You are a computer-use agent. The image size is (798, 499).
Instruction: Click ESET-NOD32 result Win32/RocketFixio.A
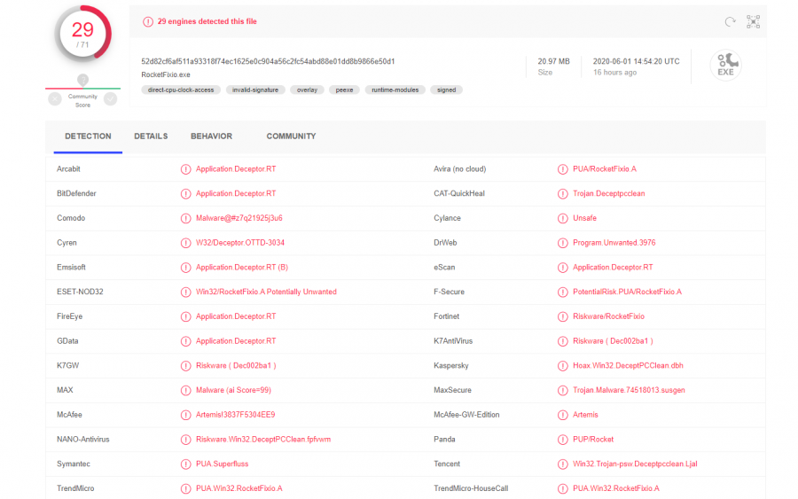[266, 292]
